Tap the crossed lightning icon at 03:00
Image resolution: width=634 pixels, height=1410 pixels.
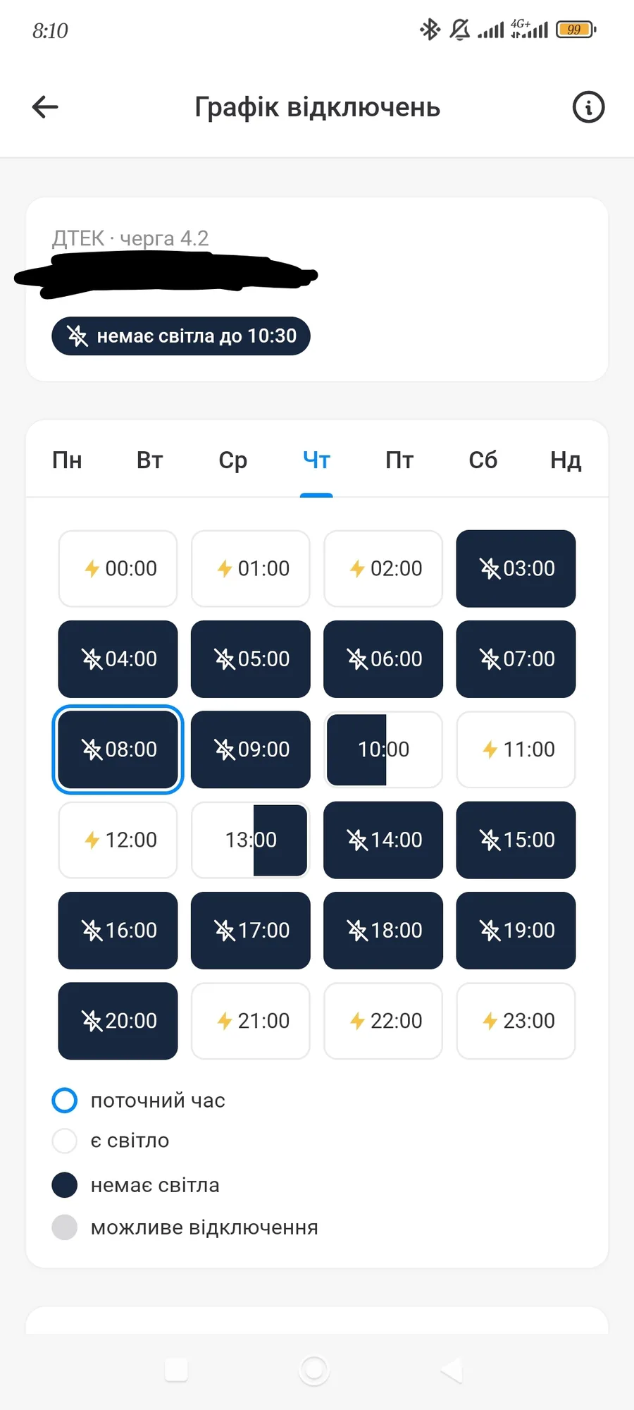[x=490, y=568]
